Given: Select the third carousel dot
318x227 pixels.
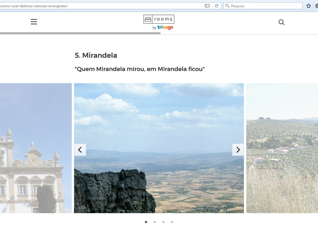Looking at the screenshot, I should coord(163,222).
